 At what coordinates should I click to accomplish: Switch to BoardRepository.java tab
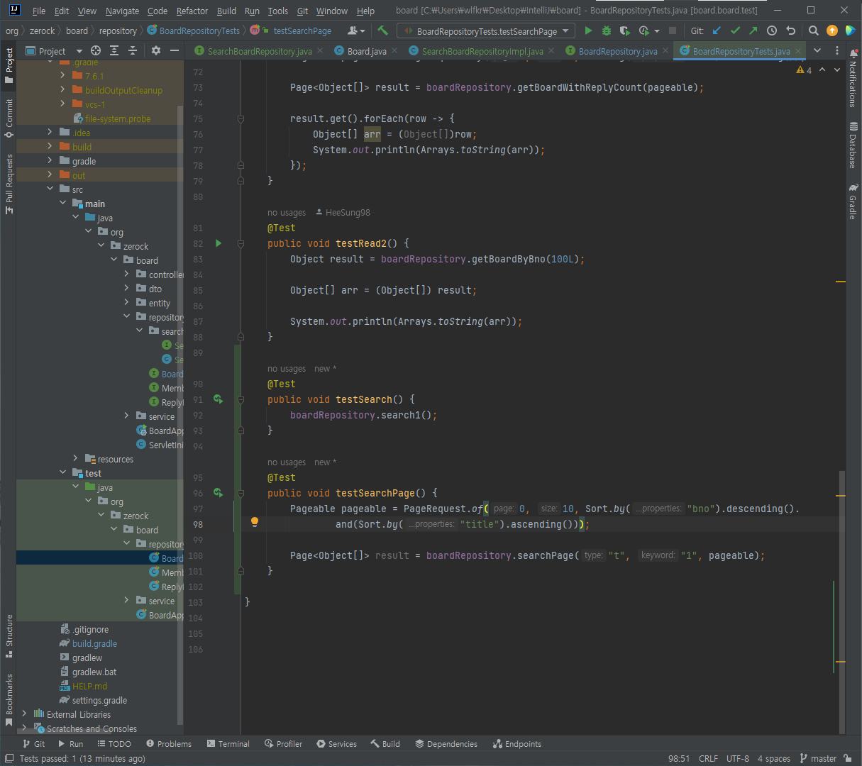pos(618,51)
